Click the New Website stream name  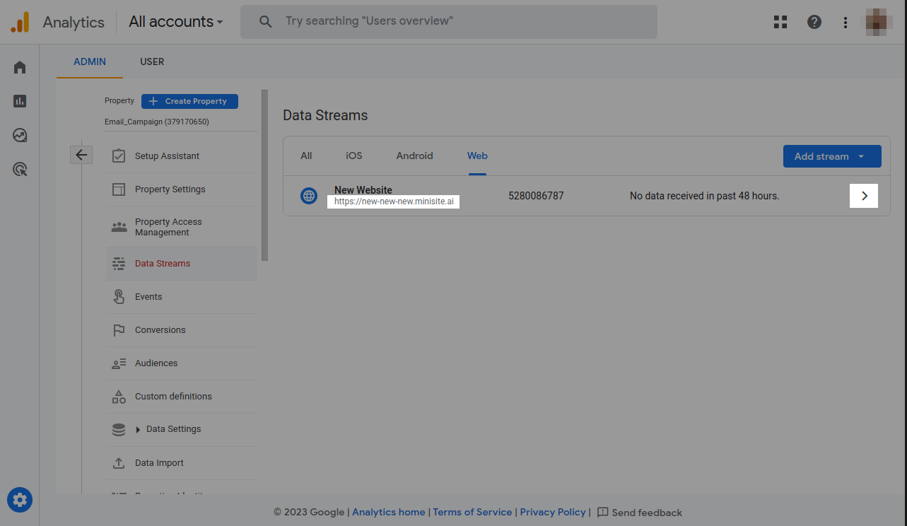(x=363, y=189)
